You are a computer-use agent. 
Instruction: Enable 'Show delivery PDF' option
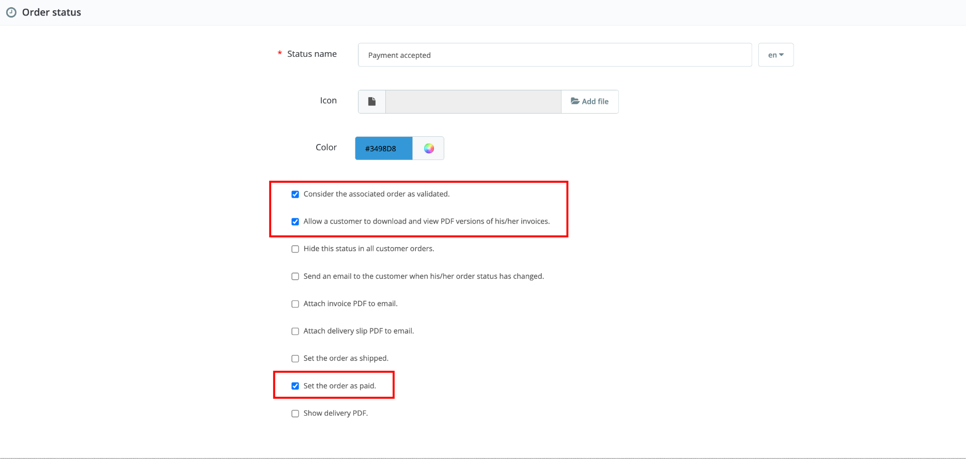coord(295,413)
